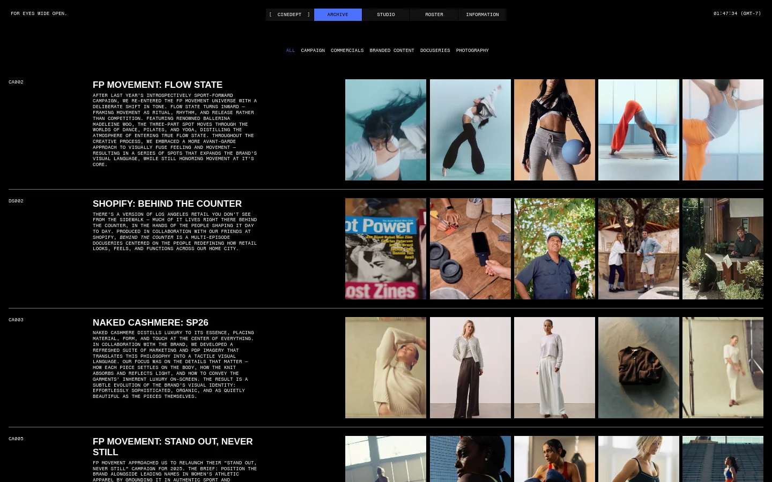The height and width of the screenshot is (482, 772).
Task: Open Shopify thumbnail of man in green cap
Action: click(x=554, y=248)
